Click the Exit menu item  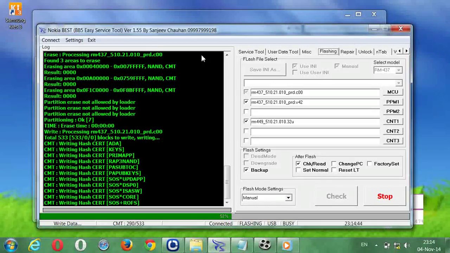tap(91, 40)
